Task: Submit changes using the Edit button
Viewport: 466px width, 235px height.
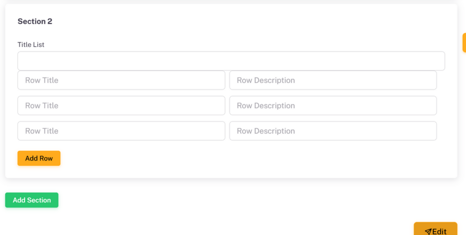Action: coord(435,229)
